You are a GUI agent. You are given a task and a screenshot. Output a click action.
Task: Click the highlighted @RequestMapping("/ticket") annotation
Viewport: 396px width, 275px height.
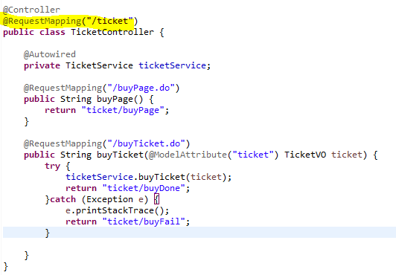click(70, 21)
